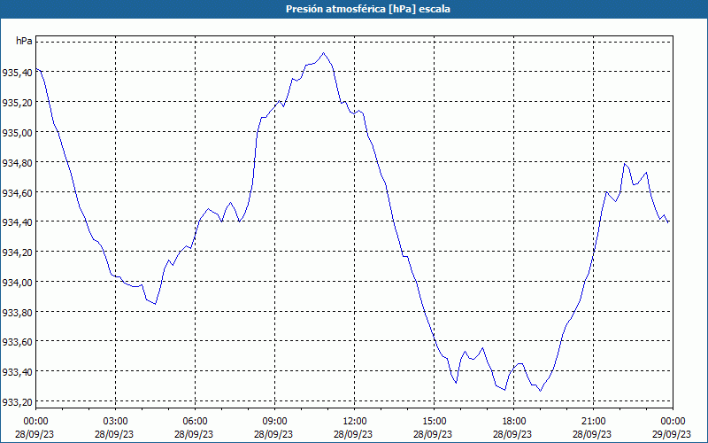Click the 933,20 y-axis value
The height and width of the screenshot is (443, 708).
[x=17, y=402]
